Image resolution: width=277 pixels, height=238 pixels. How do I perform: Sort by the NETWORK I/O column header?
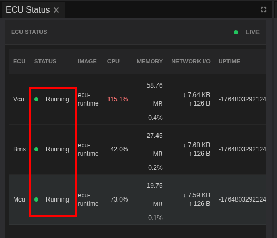pos(191,61)
